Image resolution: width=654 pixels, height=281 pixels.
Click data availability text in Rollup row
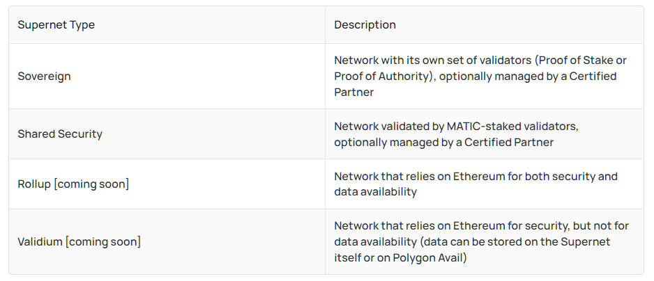coord(375,192)
